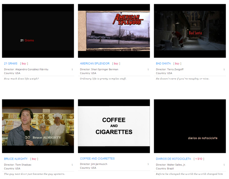The height and width of the screenshot is (179, 229).
Task: Click the small S icon in Bruce Almighty entry
Action: click(72, 165)
